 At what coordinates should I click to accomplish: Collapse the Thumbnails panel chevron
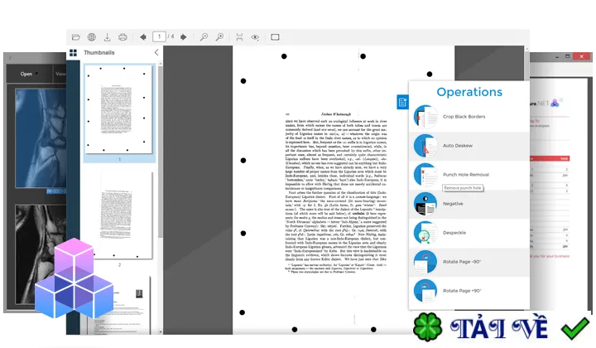click(156, 52)
